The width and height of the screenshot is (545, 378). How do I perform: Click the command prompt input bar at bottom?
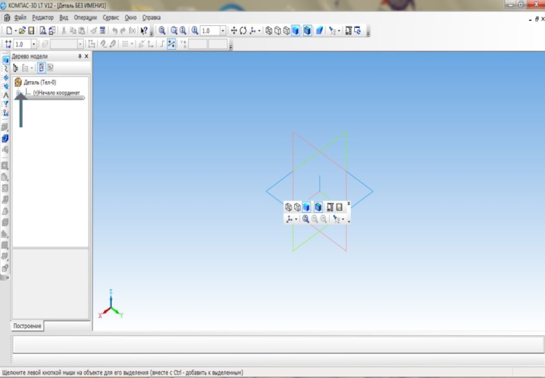tap(279, 345)
